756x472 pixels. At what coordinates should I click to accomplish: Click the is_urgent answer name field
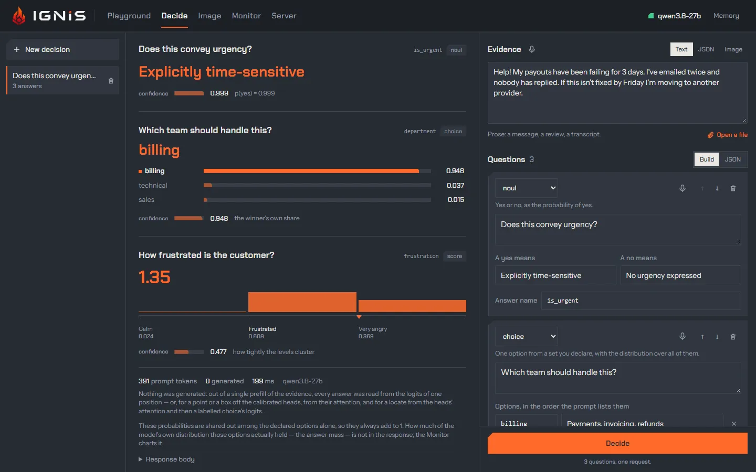(641, 301)
